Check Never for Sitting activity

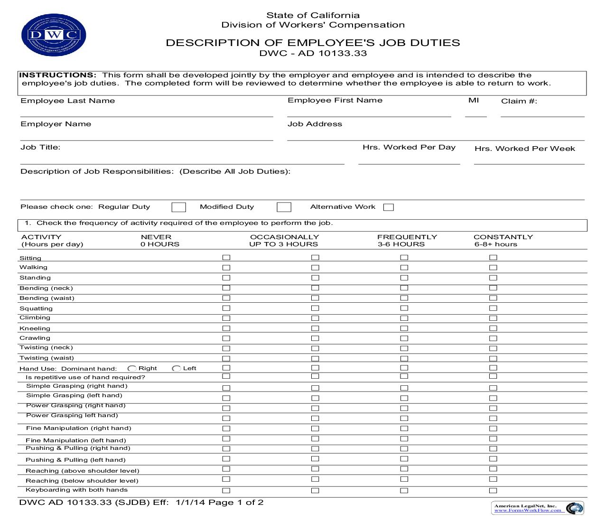point(226,257)
